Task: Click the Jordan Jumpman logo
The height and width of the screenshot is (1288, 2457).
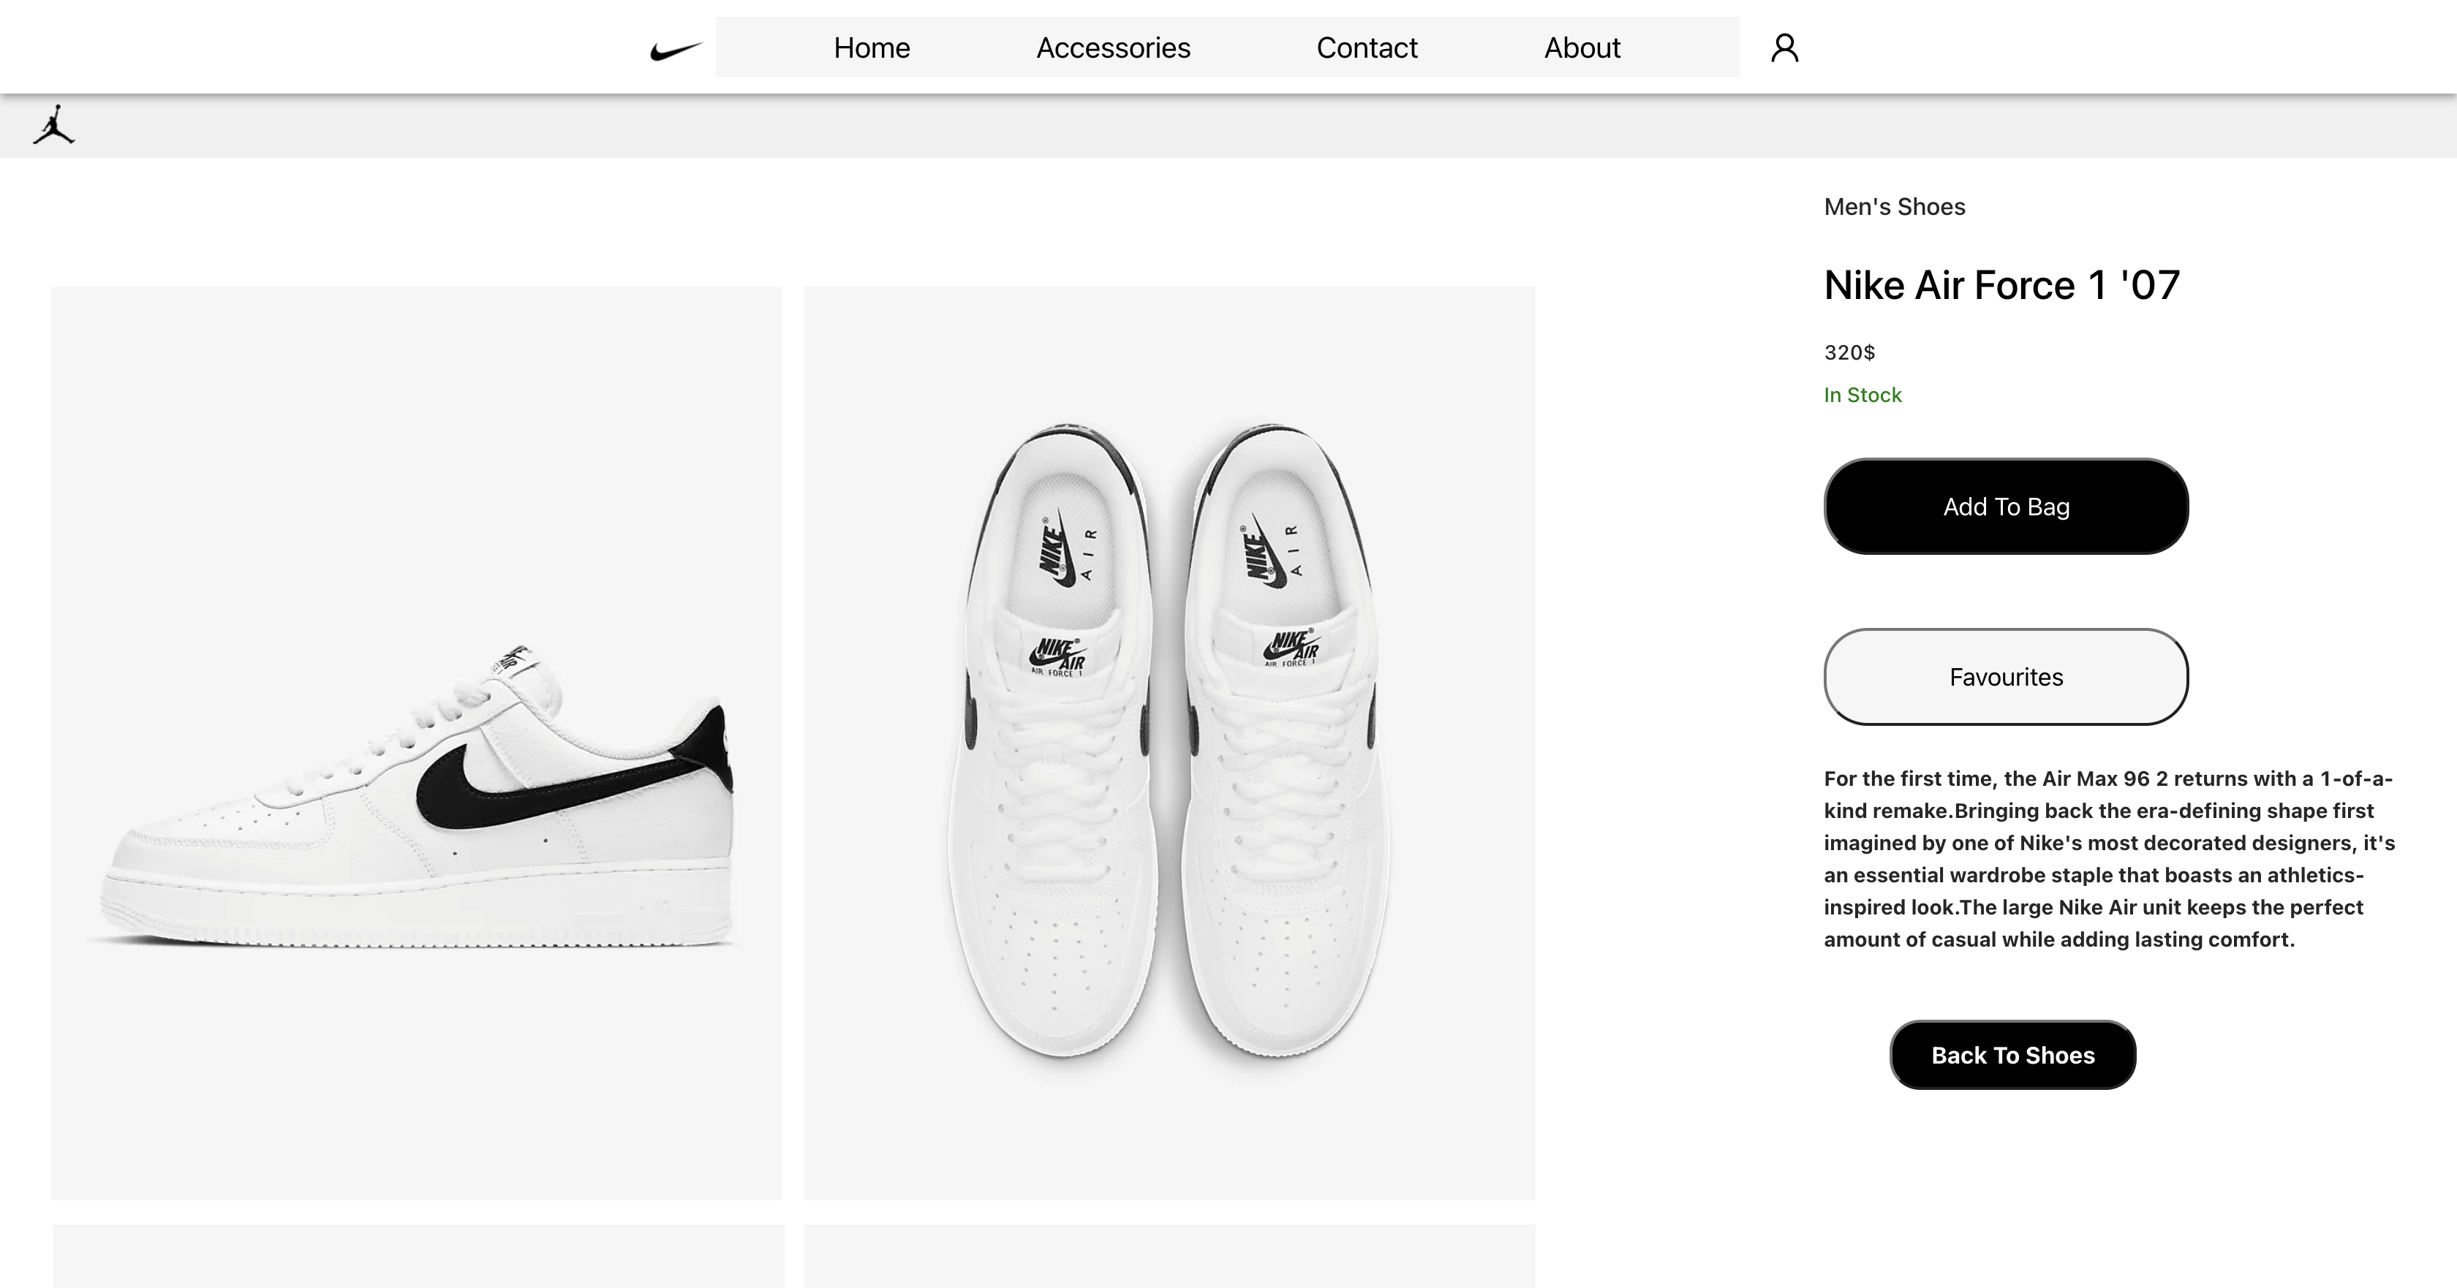Action: click(53, 125)
